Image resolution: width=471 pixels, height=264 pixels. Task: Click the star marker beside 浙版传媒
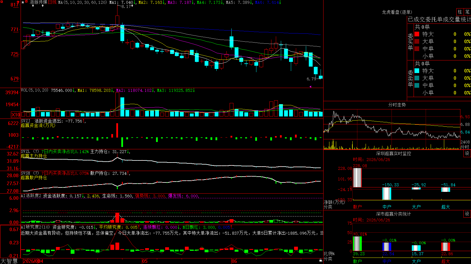coord(23,2)
